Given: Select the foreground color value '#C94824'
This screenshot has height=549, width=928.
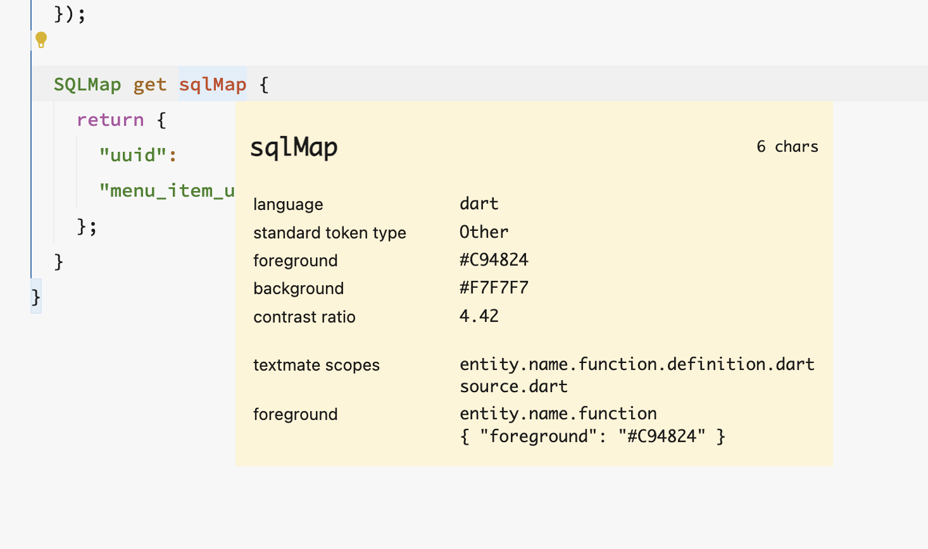Looking at the screenshot, I should click(x=494, y=260).
